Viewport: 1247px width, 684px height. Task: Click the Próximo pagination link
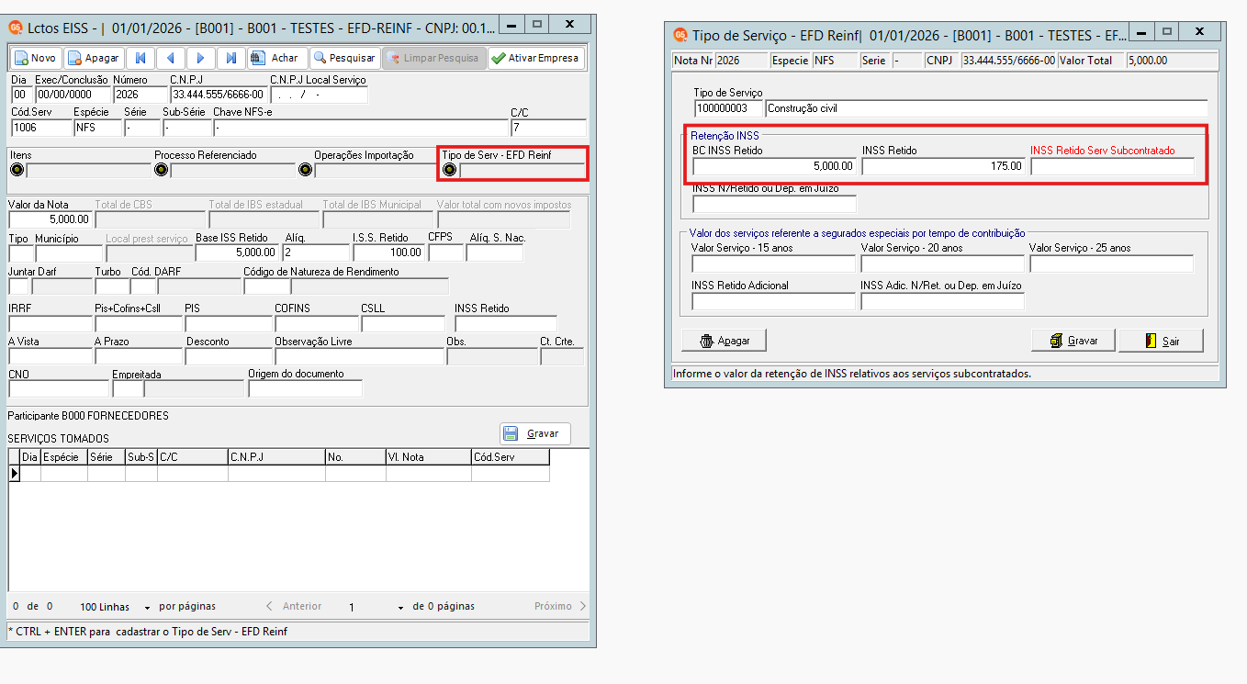(560, 606)
